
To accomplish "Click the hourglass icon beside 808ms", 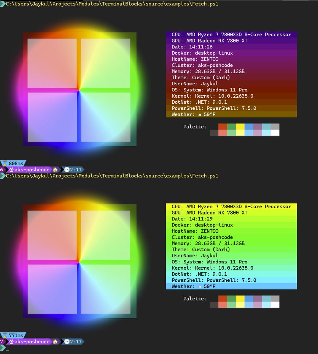I will [x=5, y=163].
